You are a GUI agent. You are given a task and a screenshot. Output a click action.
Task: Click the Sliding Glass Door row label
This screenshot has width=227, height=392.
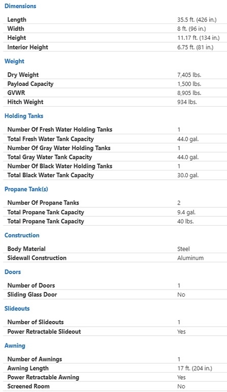coord(32,295)
